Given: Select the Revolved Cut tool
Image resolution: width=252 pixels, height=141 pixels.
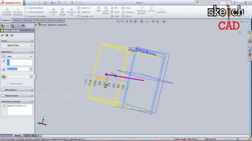Looking at the screenshot, I should 71,11.
